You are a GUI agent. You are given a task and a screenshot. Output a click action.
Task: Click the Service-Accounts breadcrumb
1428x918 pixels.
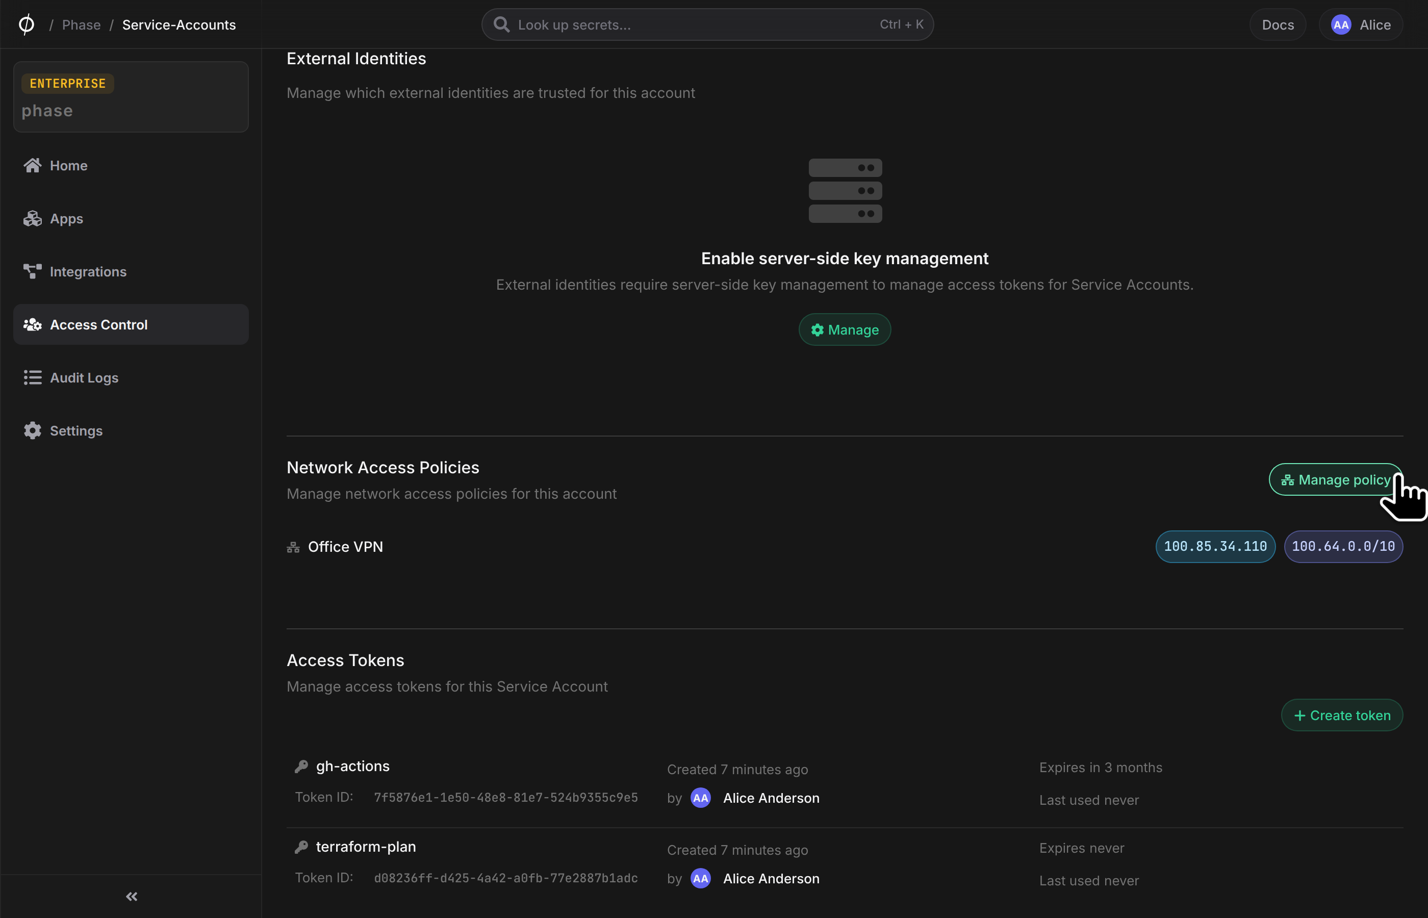point(179,24)
